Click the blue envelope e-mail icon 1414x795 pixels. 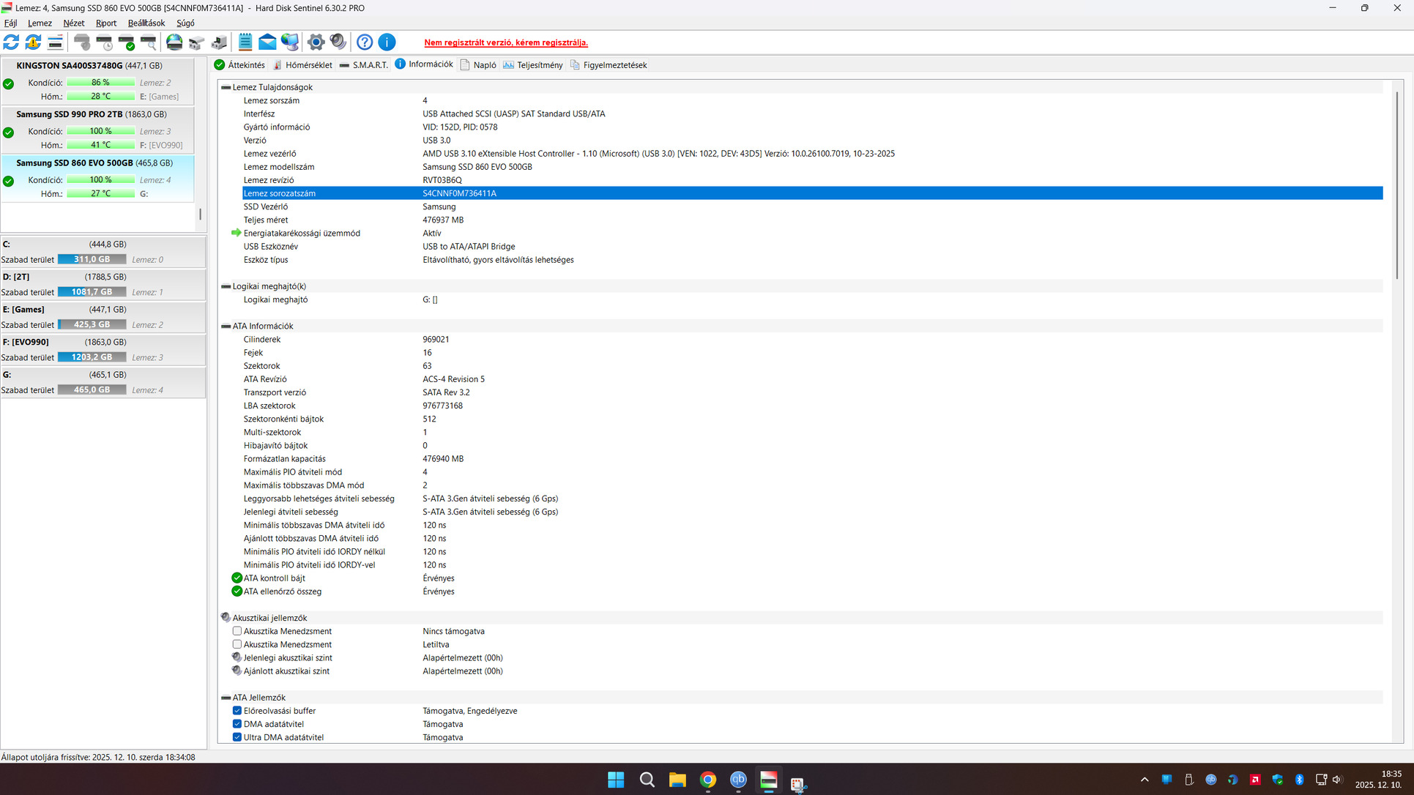click(267, 42)
